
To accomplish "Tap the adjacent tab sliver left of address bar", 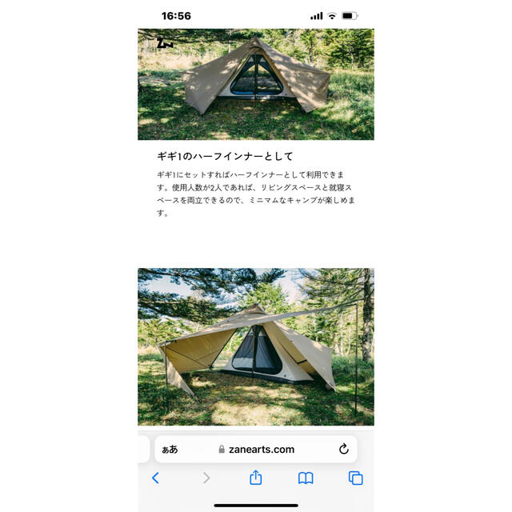I will point(144,449).
